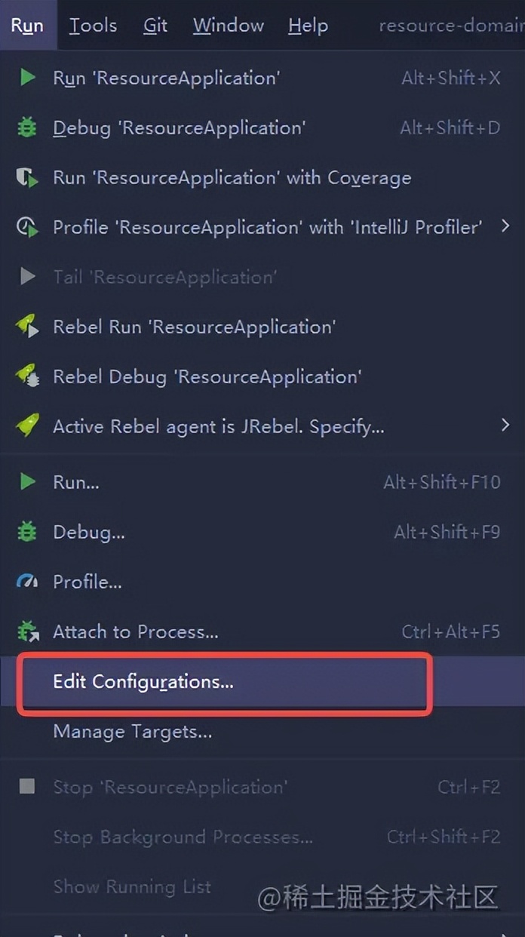
Task: Click the IntelliJ Profiler clock icon
Action: (27, 227)
